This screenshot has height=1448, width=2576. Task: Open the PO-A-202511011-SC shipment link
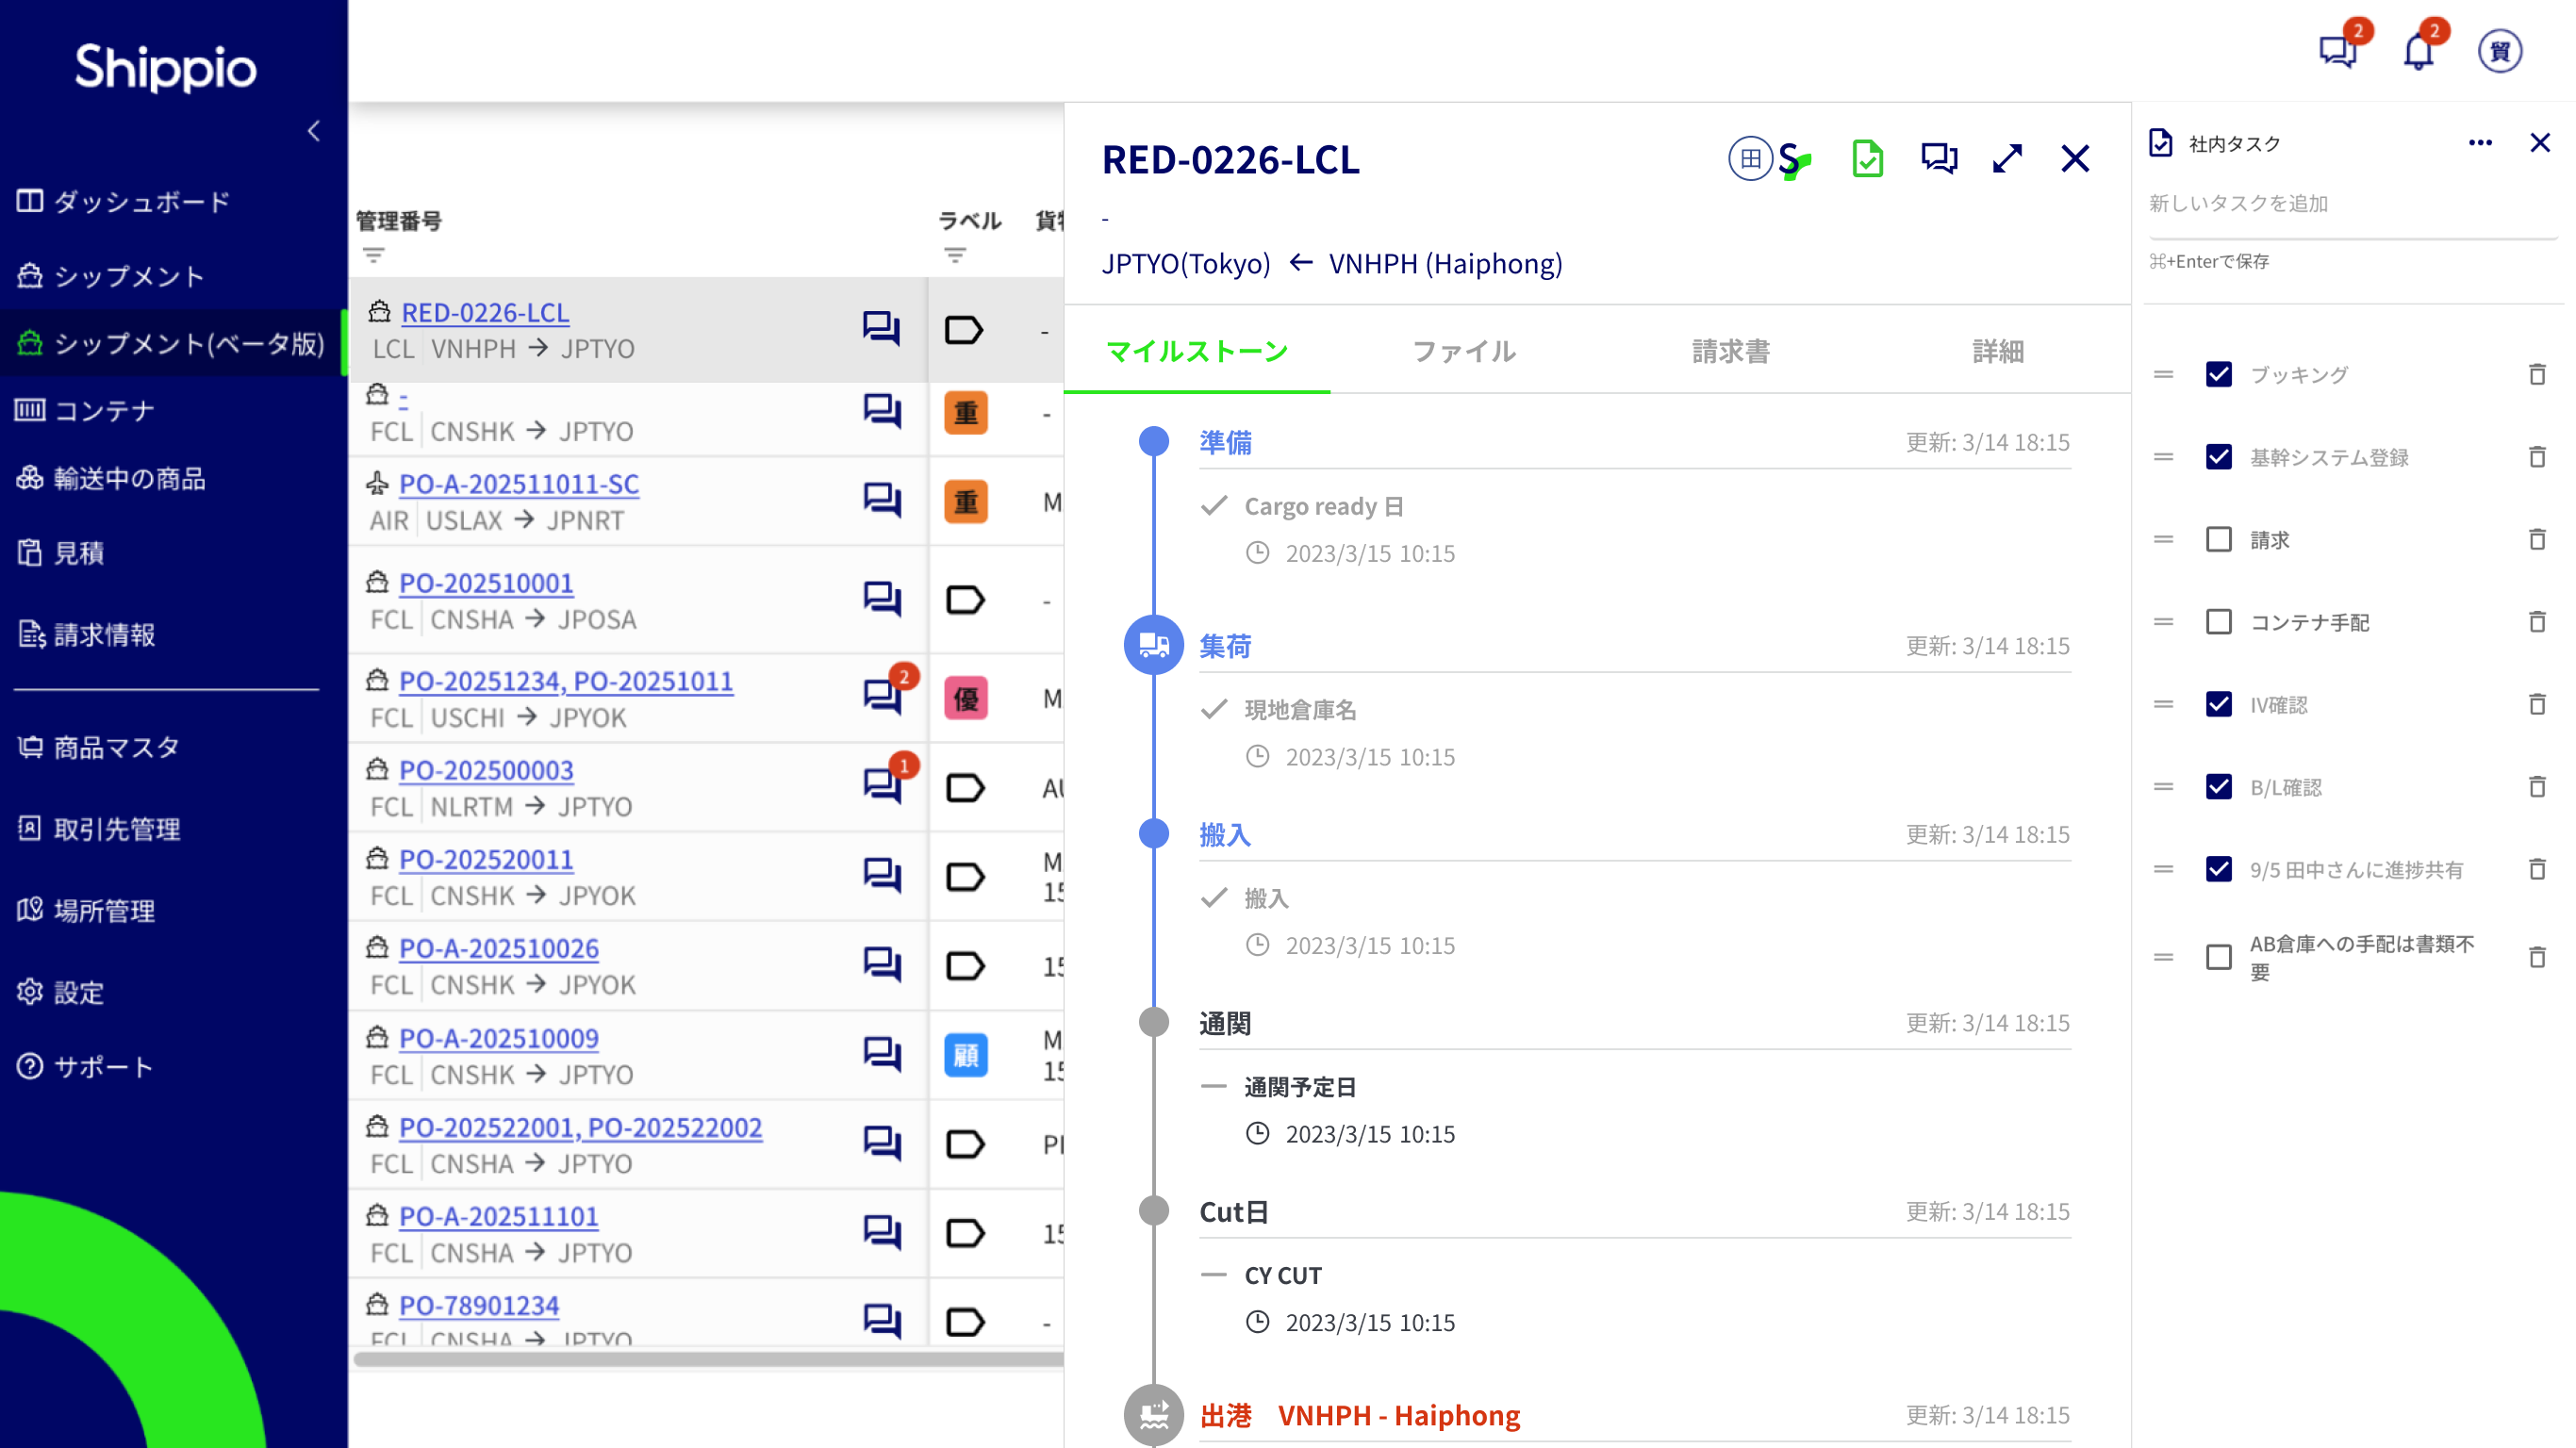(519, 484)
